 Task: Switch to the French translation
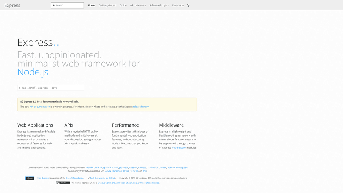[89, 168]
